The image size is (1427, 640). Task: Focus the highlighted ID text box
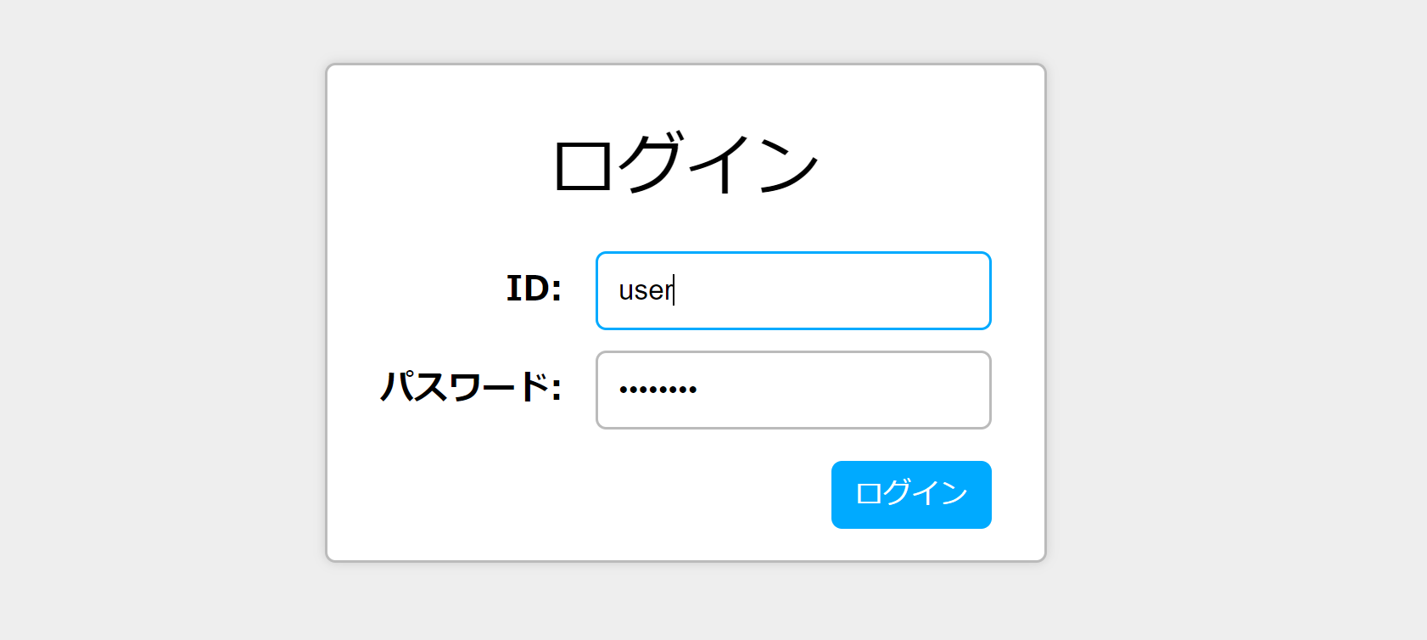[x=792, y=290]
